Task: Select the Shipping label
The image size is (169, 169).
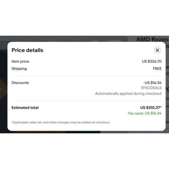Action: [x=19, y=69]
